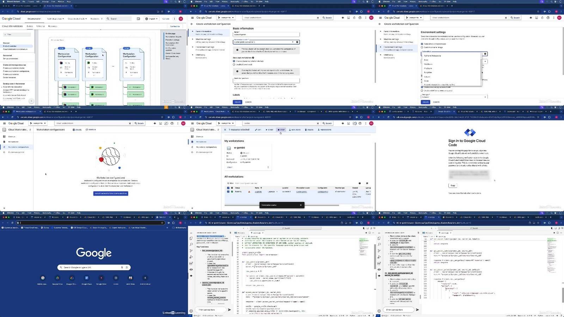Select 'Create a disk from a source snapshot' radio
This screenshot has height=317, width=564.
[x=422, y=91]
